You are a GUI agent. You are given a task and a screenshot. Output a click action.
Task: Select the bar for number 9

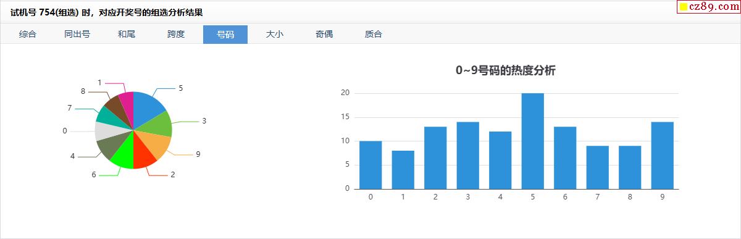(662, 155)
